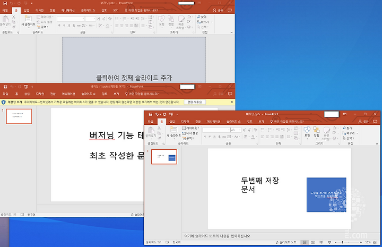Click '클릭하여 첫째 슬라이드 추가' placeholder
Screen dimensions: 382x247
click(x=134, y=78)
